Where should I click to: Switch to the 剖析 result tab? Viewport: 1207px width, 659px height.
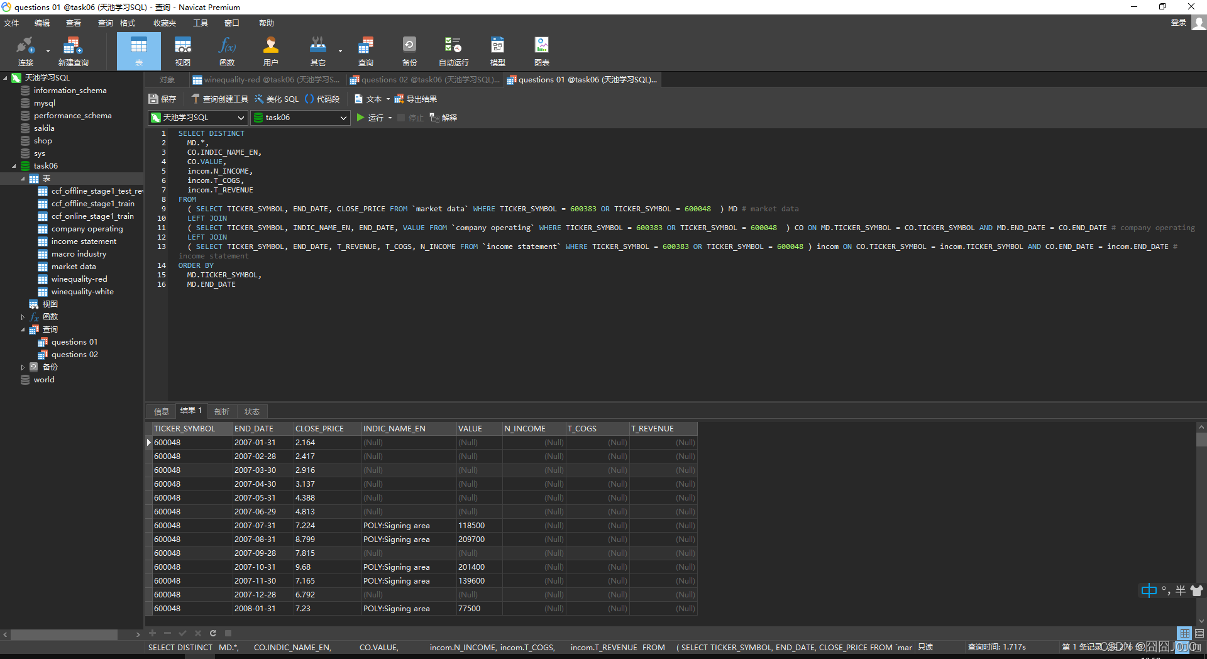(x=222, y=411)
